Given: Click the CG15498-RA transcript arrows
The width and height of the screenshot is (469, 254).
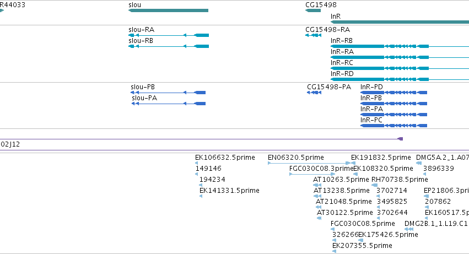Looking at the screenshot, I should click(x=313, y=35).
